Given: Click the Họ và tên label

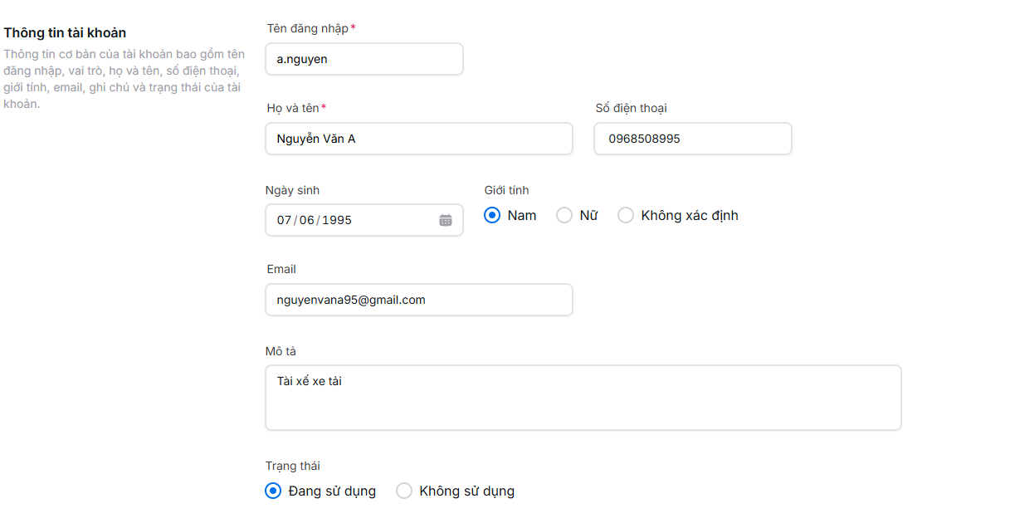Looking at the screenshot, I should (293, 108).
